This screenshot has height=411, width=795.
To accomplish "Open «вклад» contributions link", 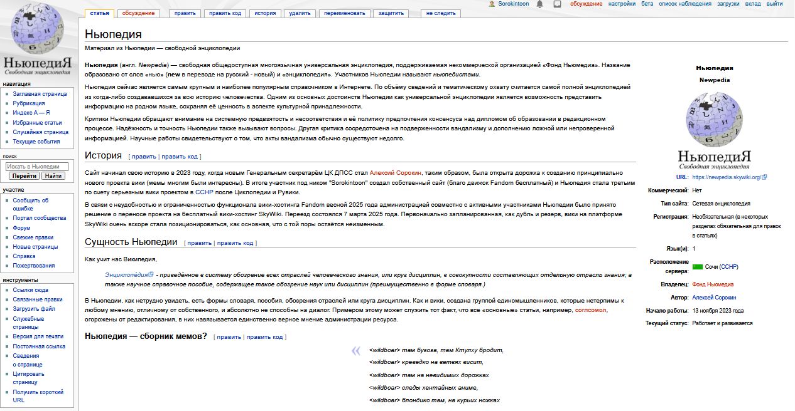I will coord(753,4).
